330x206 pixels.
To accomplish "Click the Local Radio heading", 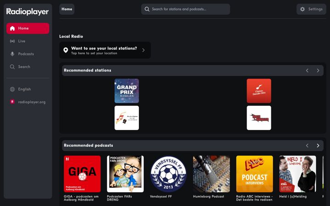I will point(71,36).
